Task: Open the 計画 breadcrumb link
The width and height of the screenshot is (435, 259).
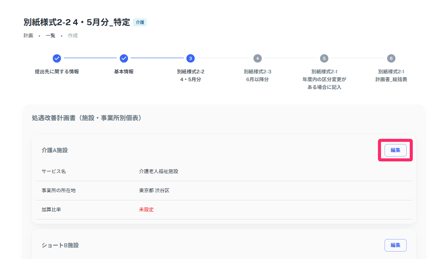Action: tap(28, 36)
